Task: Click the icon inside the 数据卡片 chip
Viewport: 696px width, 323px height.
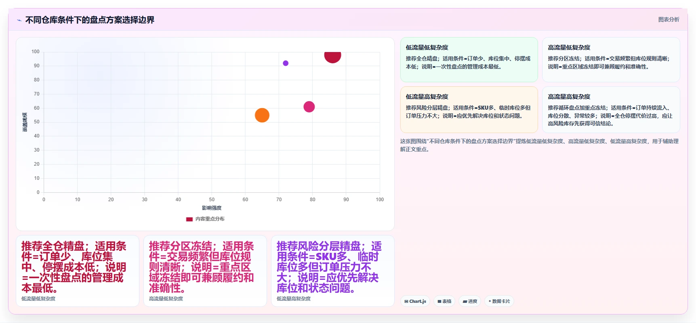Action: 490,301
